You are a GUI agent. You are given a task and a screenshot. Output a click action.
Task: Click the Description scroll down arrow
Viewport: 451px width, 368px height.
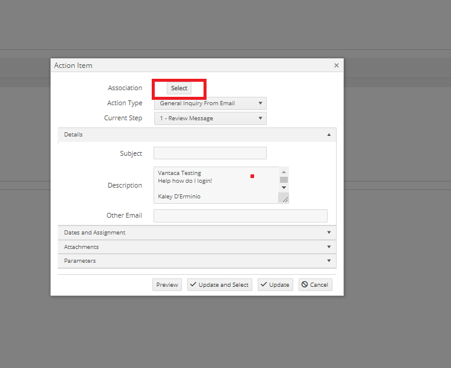click(284, 188)
